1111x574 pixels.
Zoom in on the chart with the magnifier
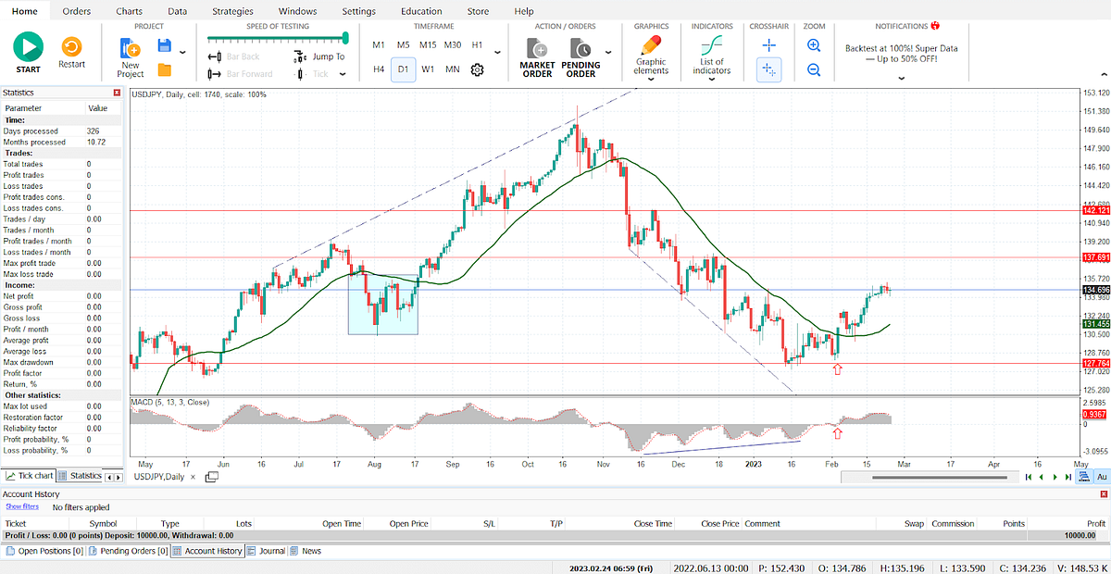(813, 44)
